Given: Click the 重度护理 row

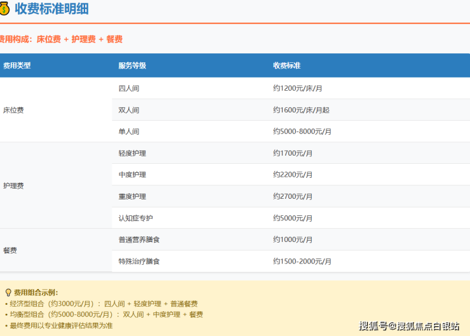Looking at the screenshot, I should [x=132, y=196].
